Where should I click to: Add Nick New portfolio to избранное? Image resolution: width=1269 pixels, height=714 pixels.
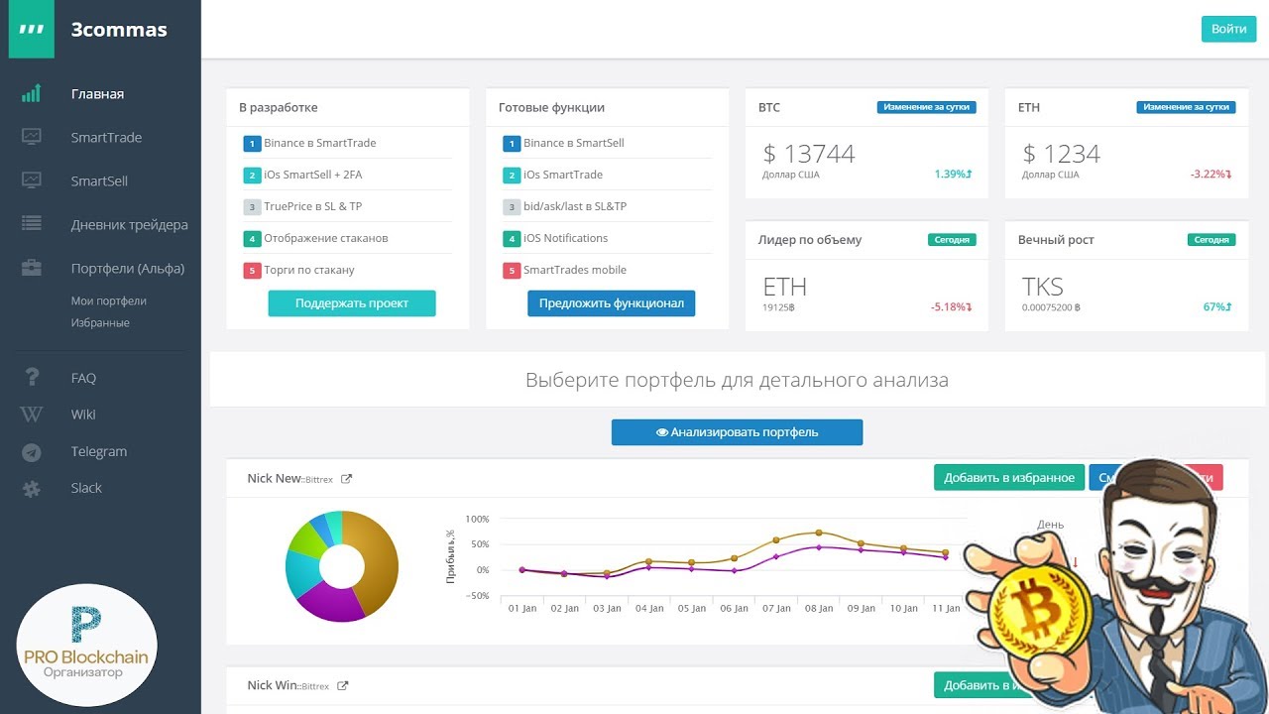1008,478
